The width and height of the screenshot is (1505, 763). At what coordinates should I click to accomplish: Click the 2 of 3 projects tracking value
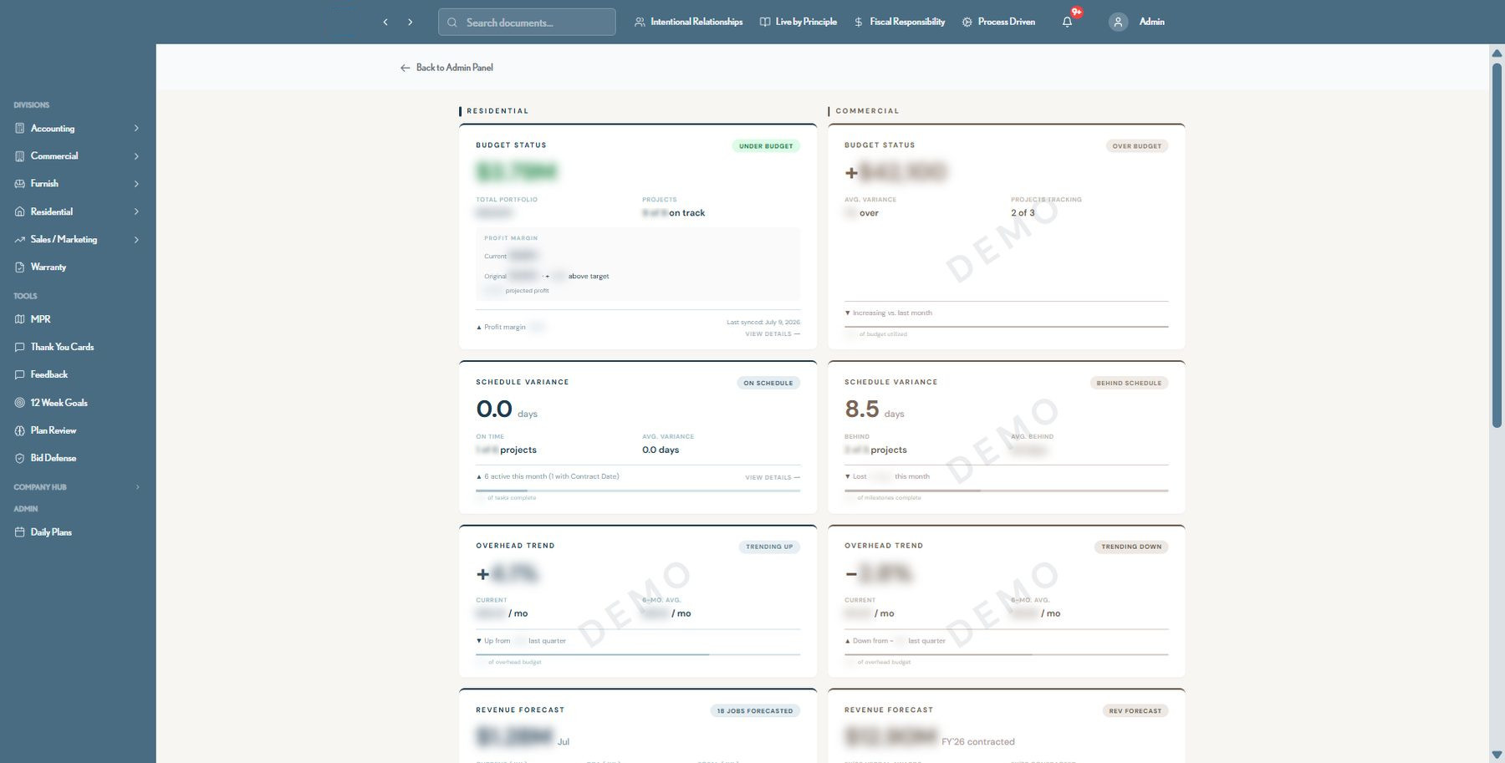(1023, 213)
